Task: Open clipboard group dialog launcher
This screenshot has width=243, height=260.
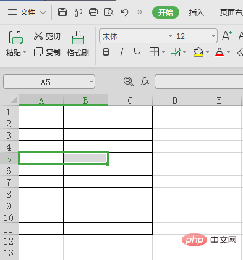Action: pos(90,63)
